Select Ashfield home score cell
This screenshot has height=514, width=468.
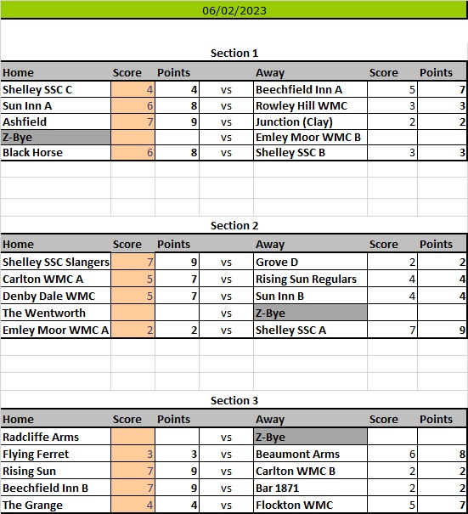click(x=133, y=121)
